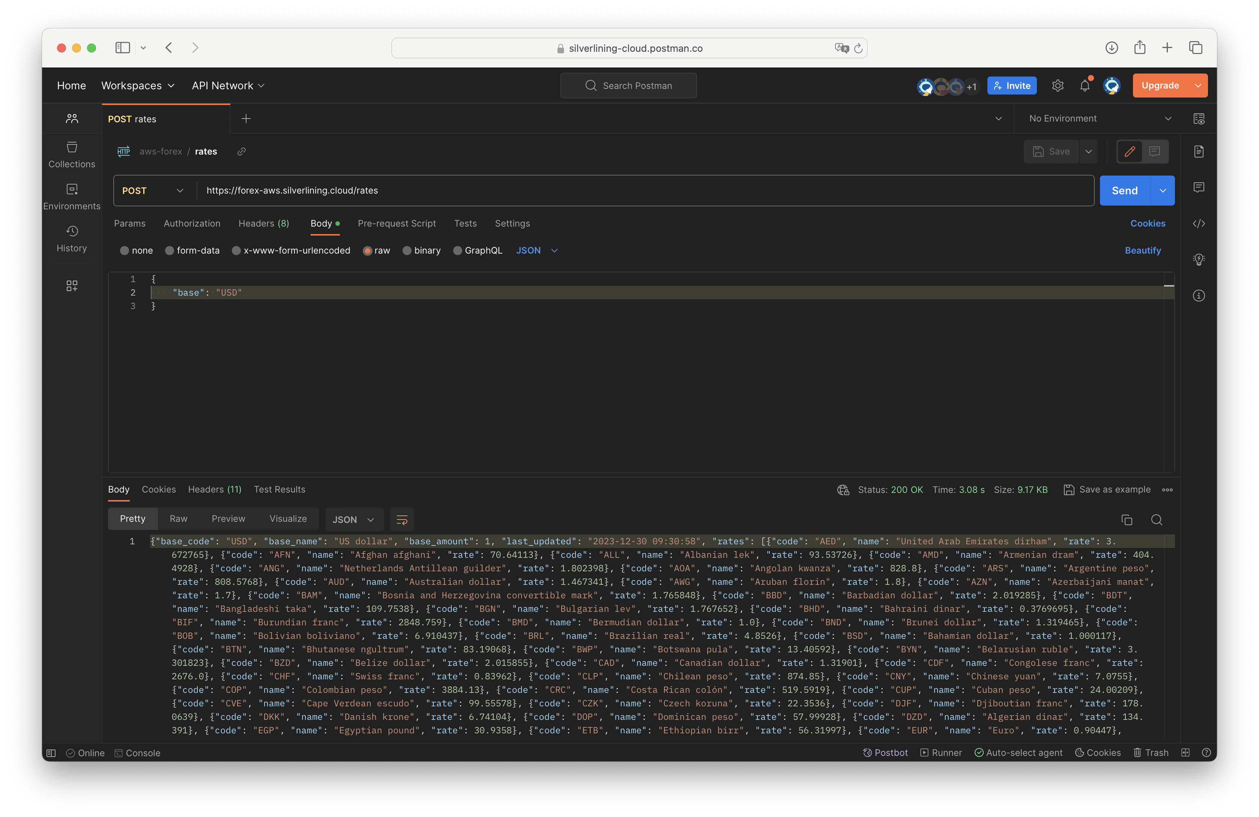
Task: Search within the response body
Action: 1156,520
